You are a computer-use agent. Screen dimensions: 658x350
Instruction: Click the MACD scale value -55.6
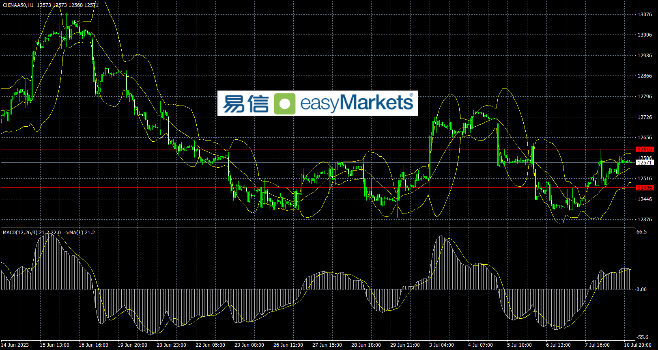point(643,337)
